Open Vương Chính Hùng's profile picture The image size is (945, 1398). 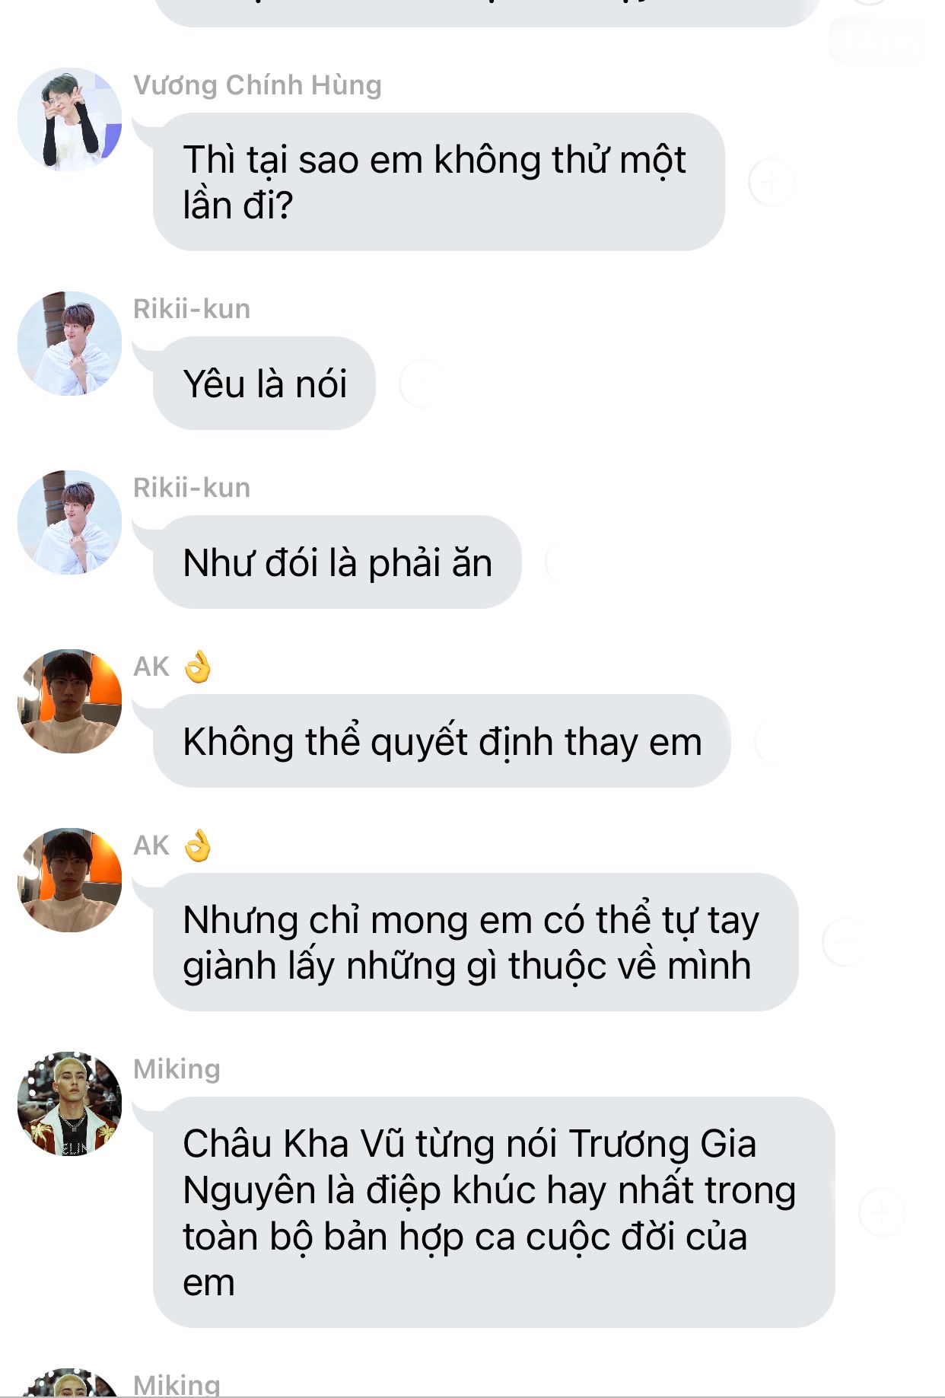point(70,119)
